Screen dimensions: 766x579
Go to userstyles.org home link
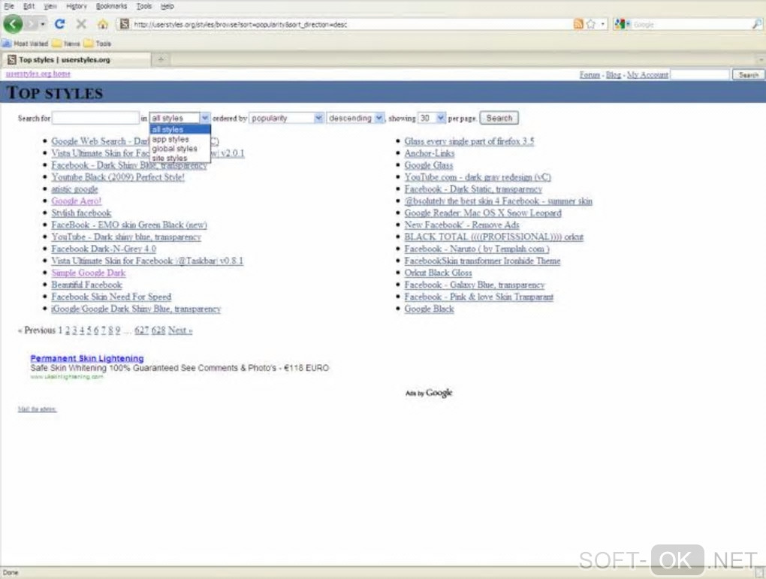pos(38,74)
